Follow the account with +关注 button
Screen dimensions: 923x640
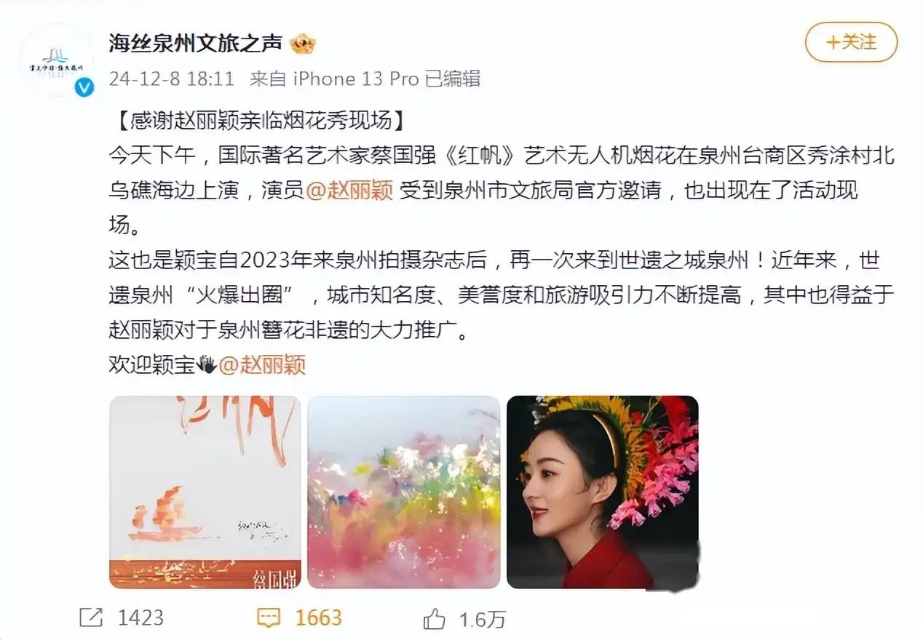coord(851,42)
